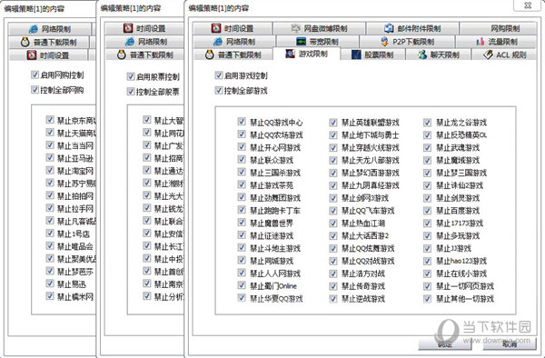
Task: Click the 禁止反恐精英OL label
Action: (x=461, y=134)
